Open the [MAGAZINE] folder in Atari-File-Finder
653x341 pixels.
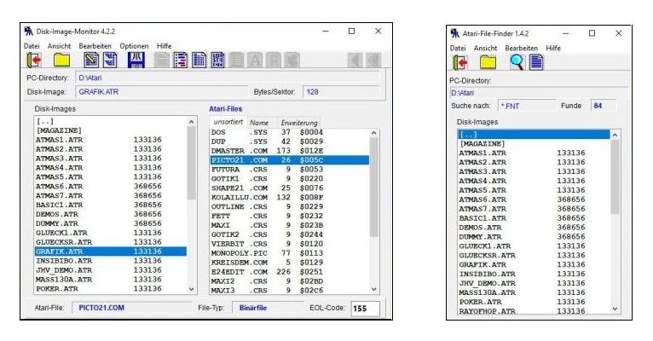pos(482,144)
